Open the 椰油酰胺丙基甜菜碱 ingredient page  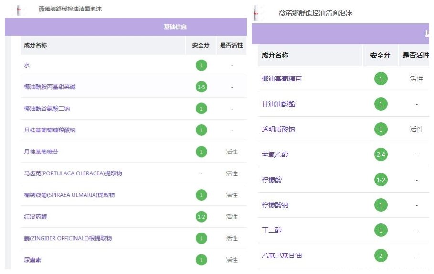click(x=50, y=87)
